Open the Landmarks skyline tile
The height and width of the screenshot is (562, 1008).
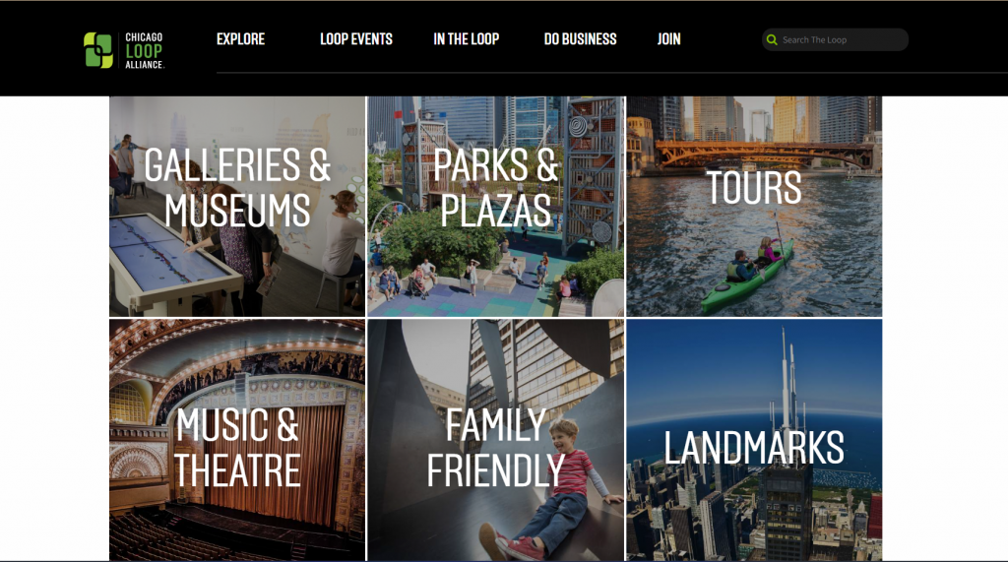coord(754,440)
